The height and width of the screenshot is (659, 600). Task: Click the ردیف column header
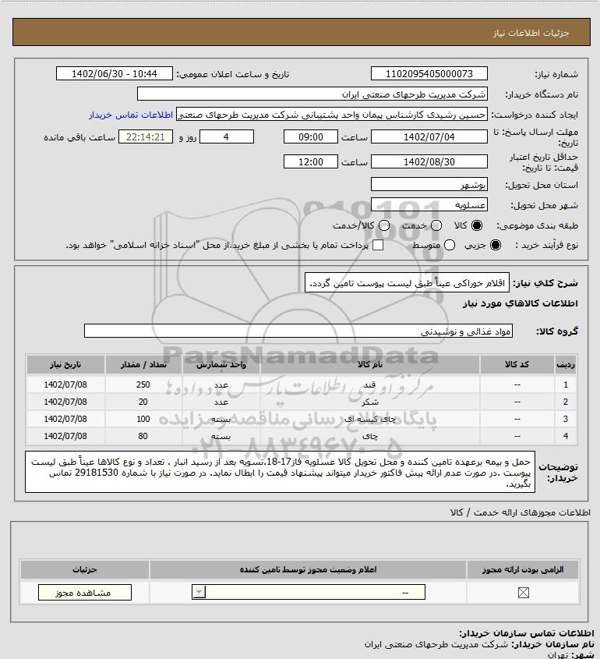(x=565, y=365)
